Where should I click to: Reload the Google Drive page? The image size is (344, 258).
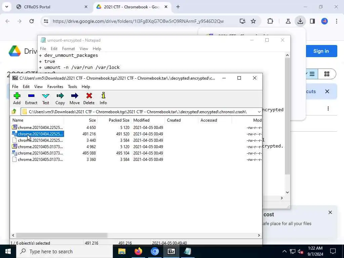[x=32, y=21]
